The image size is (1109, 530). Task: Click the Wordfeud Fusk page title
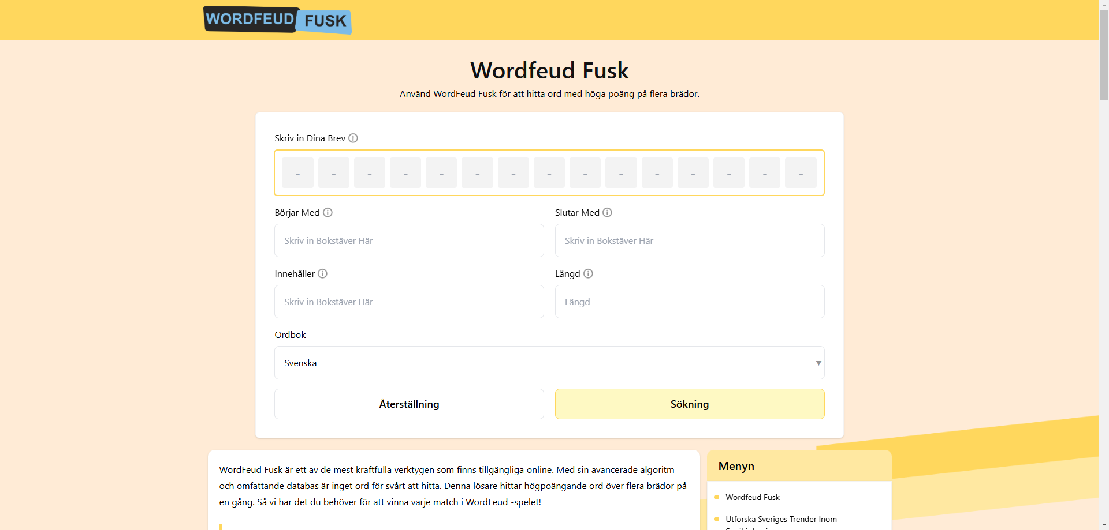pyautogui.click(x=549, y=70)
